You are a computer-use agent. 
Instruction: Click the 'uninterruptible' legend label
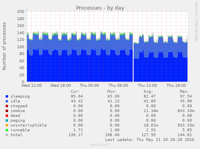tap(29, 125)
